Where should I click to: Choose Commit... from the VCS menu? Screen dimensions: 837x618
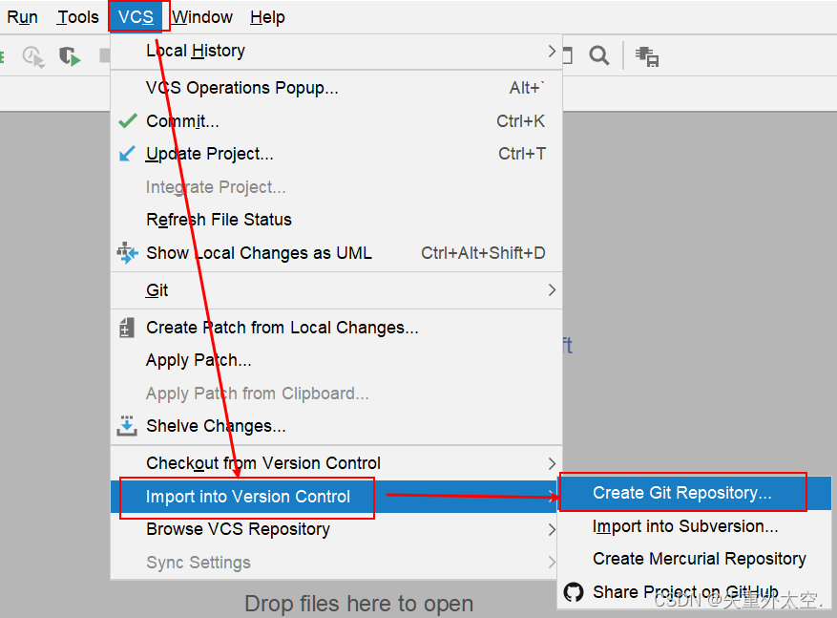(336, 121)
